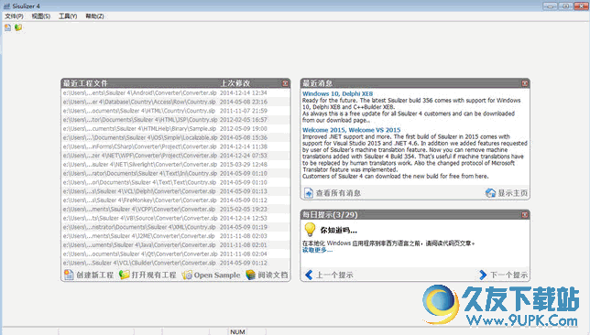
Task: Click the 查看所有消息 document icon
Action: (309, 193)
